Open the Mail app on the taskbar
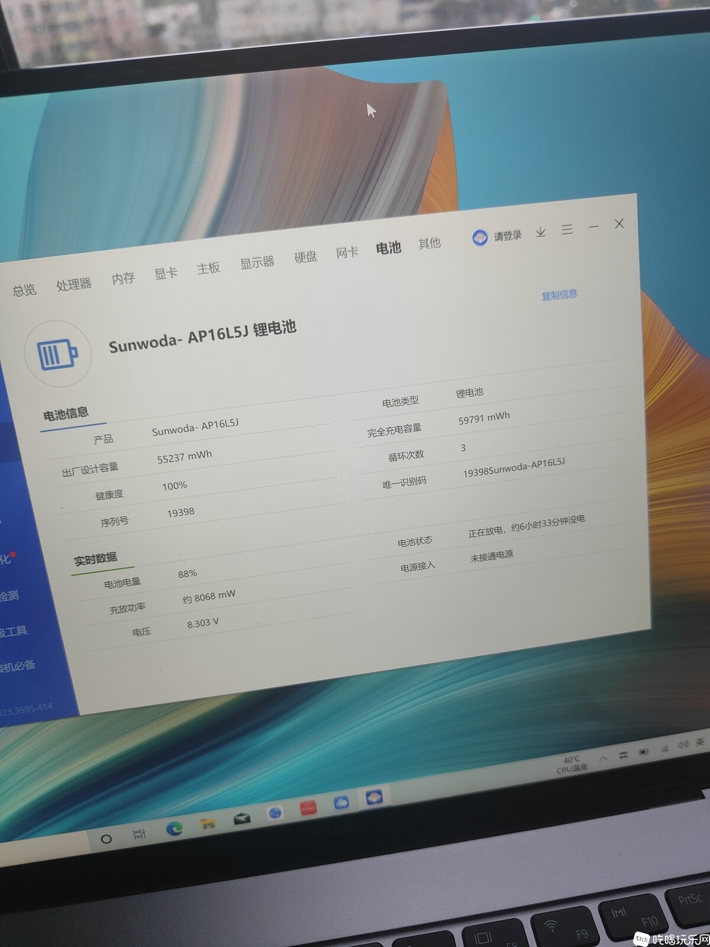The width and height of the screenshot is (710, 947). click(241, 819)
